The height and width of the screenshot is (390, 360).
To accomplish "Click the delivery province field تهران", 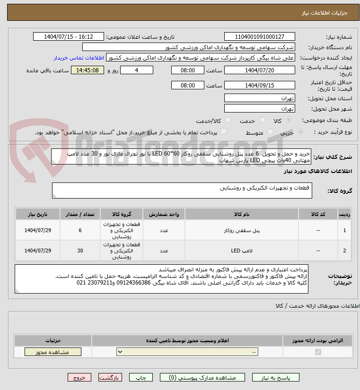I will click(259, 98).
